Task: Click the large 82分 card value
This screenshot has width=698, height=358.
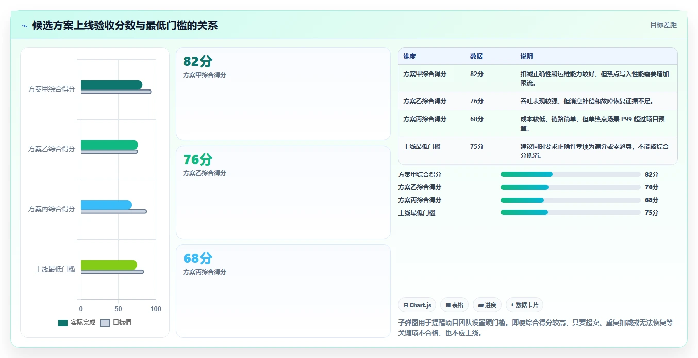Action: pyautogui.click(x=197, y=61)
